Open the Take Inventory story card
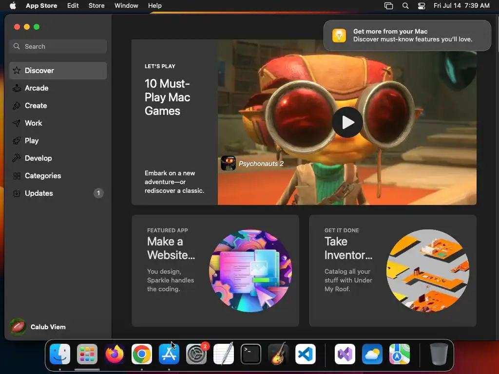 pyautogui.click(x=393, y=271)
